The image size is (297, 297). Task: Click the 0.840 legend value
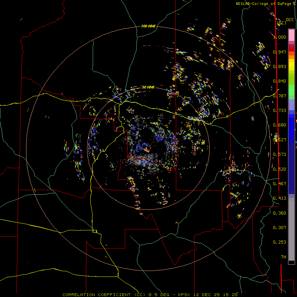280,81
